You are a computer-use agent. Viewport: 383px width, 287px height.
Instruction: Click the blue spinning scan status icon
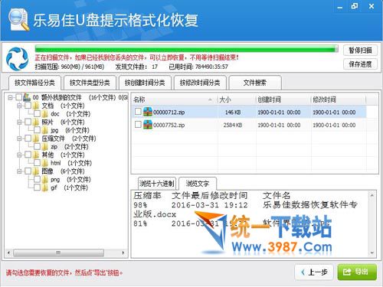click(17, 59)
